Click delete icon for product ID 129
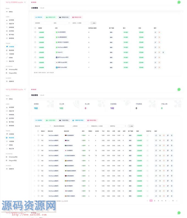The width and height of the screenshot is (187, 218). pos(172,155)
